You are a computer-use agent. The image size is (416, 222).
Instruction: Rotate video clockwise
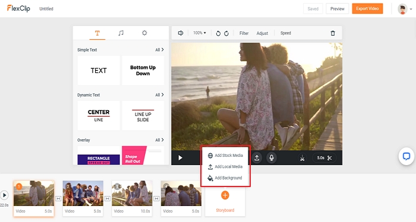coord(226,33)
